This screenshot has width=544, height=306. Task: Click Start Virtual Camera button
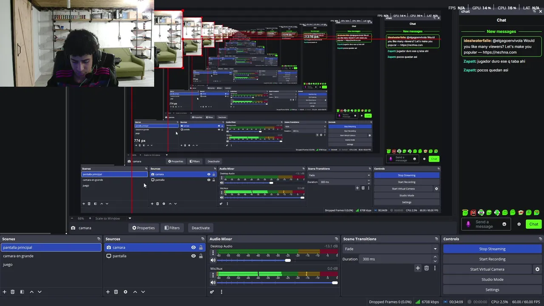[x=487, y=269]
